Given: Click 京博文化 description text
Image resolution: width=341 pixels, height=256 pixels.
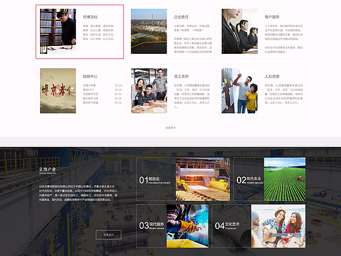Looking at the screenshot, I should point(99,32).
